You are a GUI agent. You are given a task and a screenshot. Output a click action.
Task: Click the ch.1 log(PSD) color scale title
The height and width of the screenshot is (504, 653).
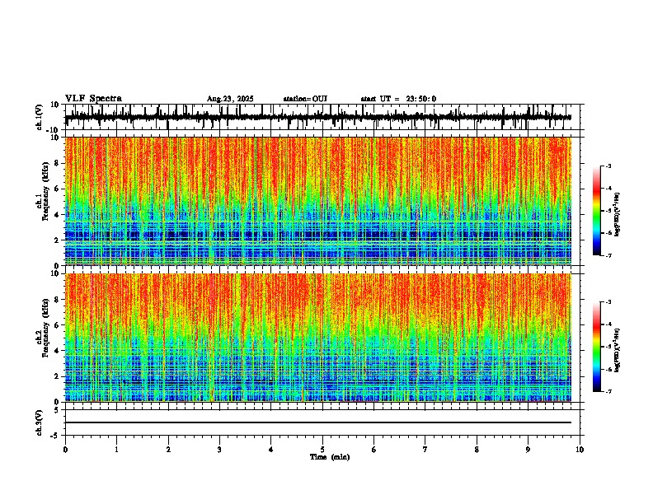point(618,215)
